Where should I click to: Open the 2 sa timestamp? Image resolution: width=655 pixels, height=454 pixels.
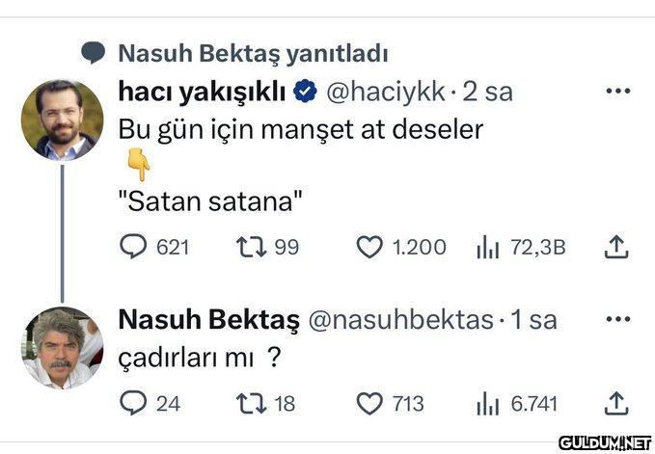[x=488, y=92]
